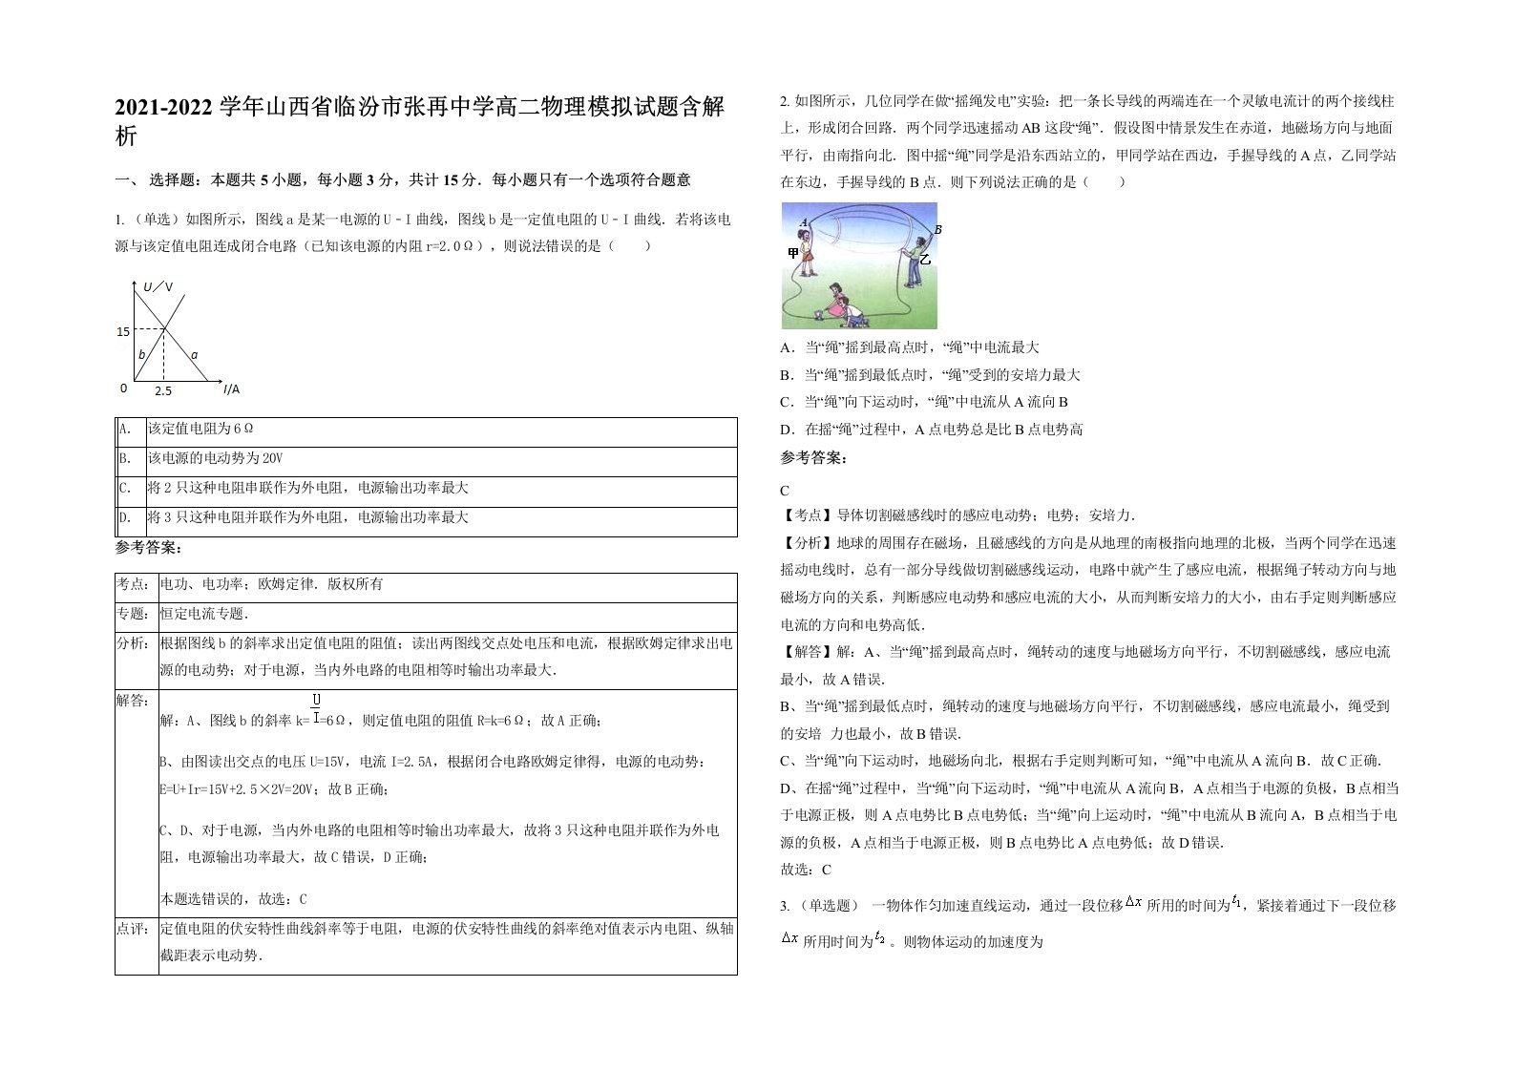1515x1071 pixels.
Task: Click the 【考点】 line about 感应电动势
Action: (958, 515)
